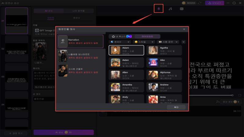Select the Anna voice avatar
This screenshot has height=137, width=244.
point(153,99)
